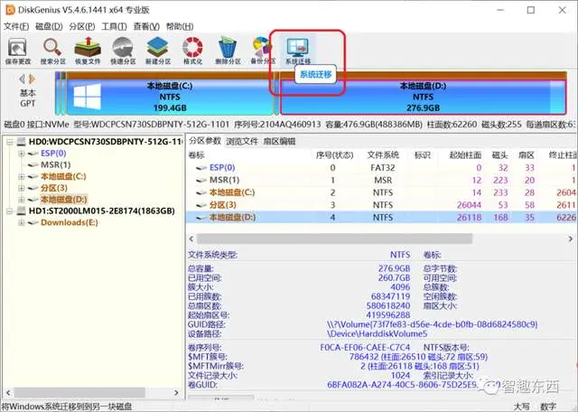
Task: Expand the 本地磁盘(D:) tree node
Action: click(22, 200)
